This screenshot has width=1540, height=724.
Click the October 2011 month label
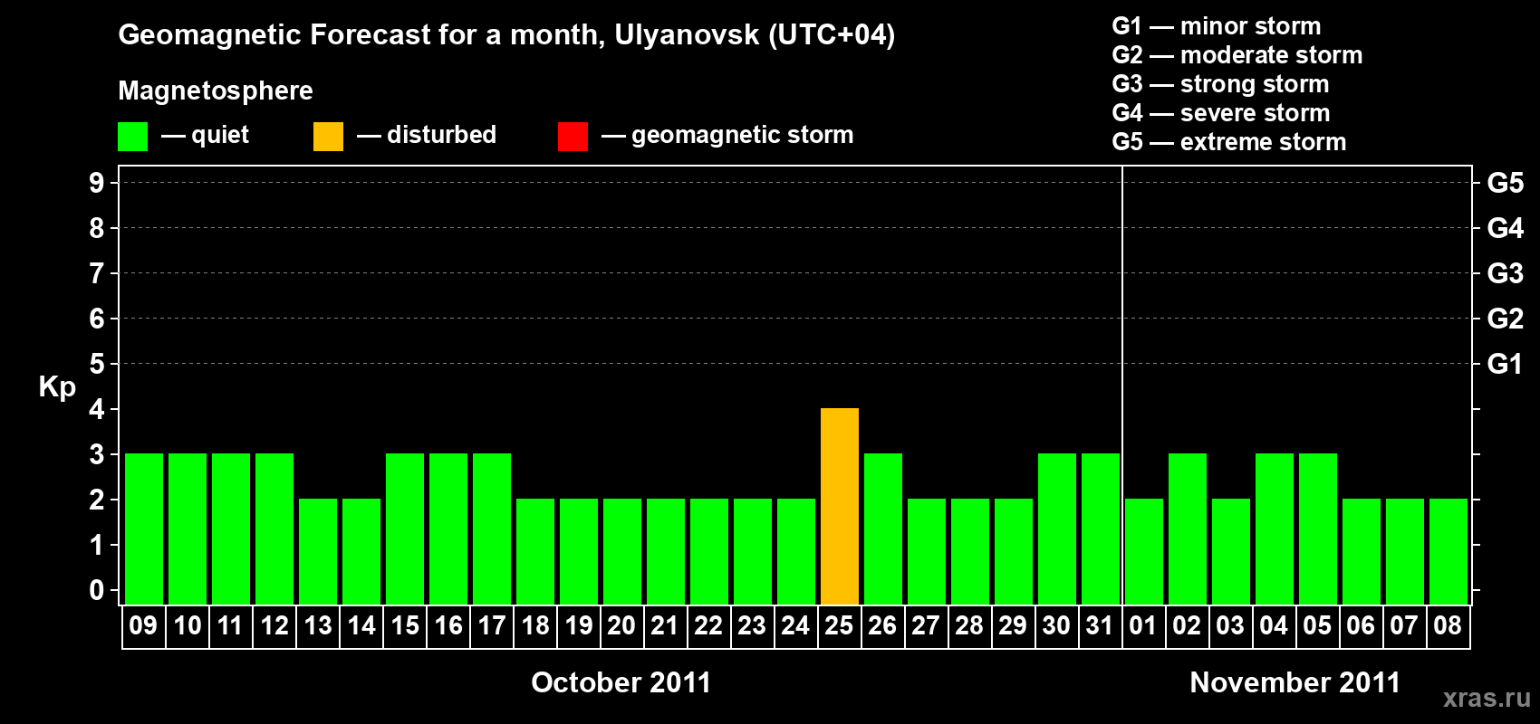[x=621, y=682]
